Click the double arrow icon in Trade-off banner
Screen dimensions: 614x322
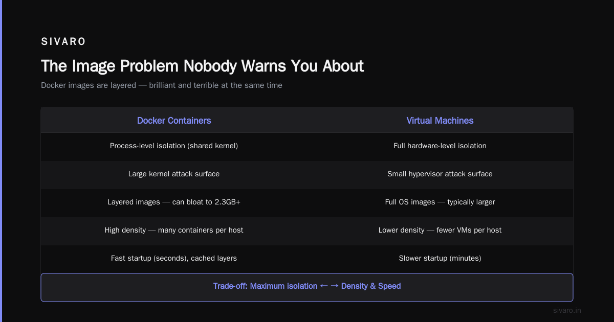pos(329,286)
